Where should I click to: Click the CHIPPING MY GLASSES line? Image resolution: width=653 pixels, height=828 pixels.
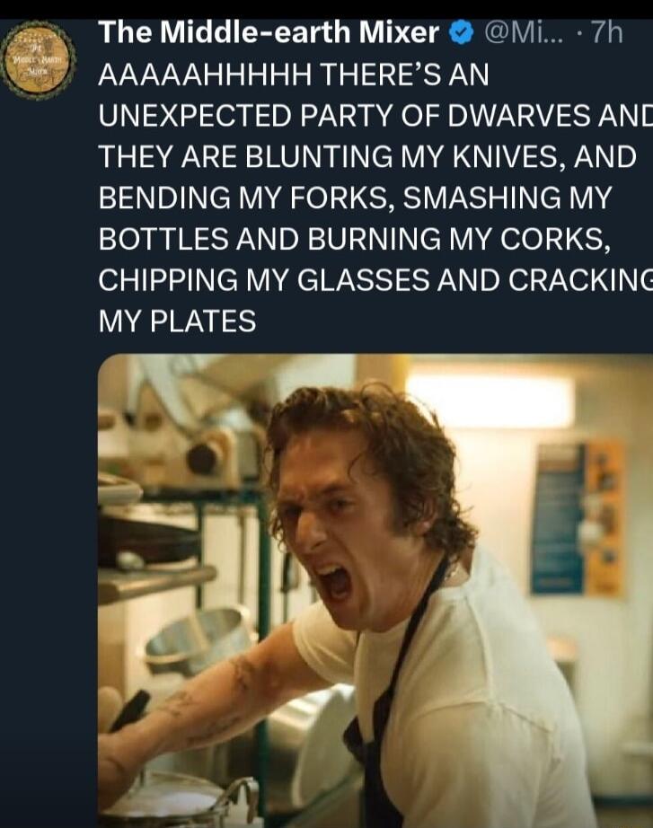coord(375,280)
